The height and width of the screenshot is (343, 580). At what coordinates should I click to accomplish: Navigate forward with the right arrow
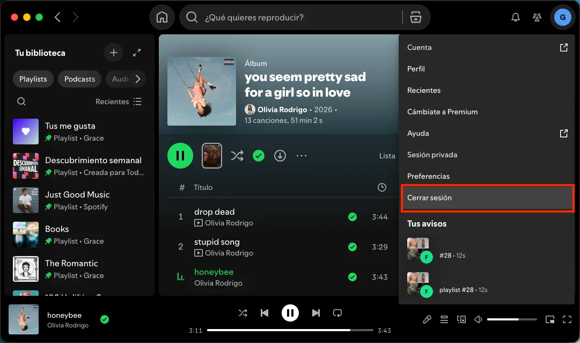coord(76,17)
